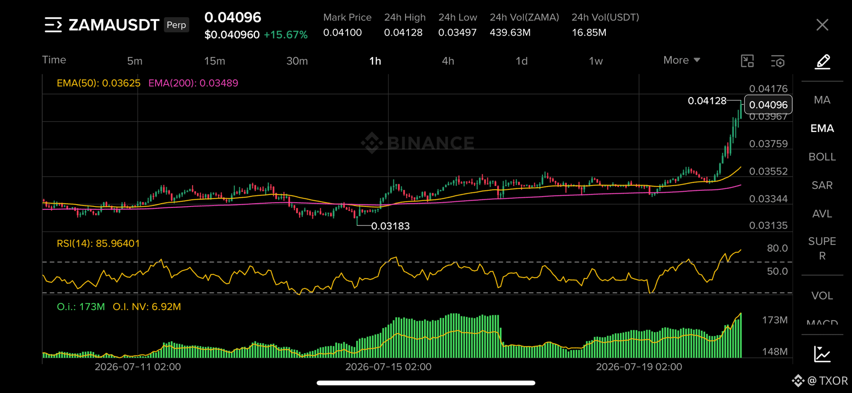Image resolution: width=852 pixels, height=393 pixels.
Task: Switch to the 15m timeframe
Action: tap(214, 61)
